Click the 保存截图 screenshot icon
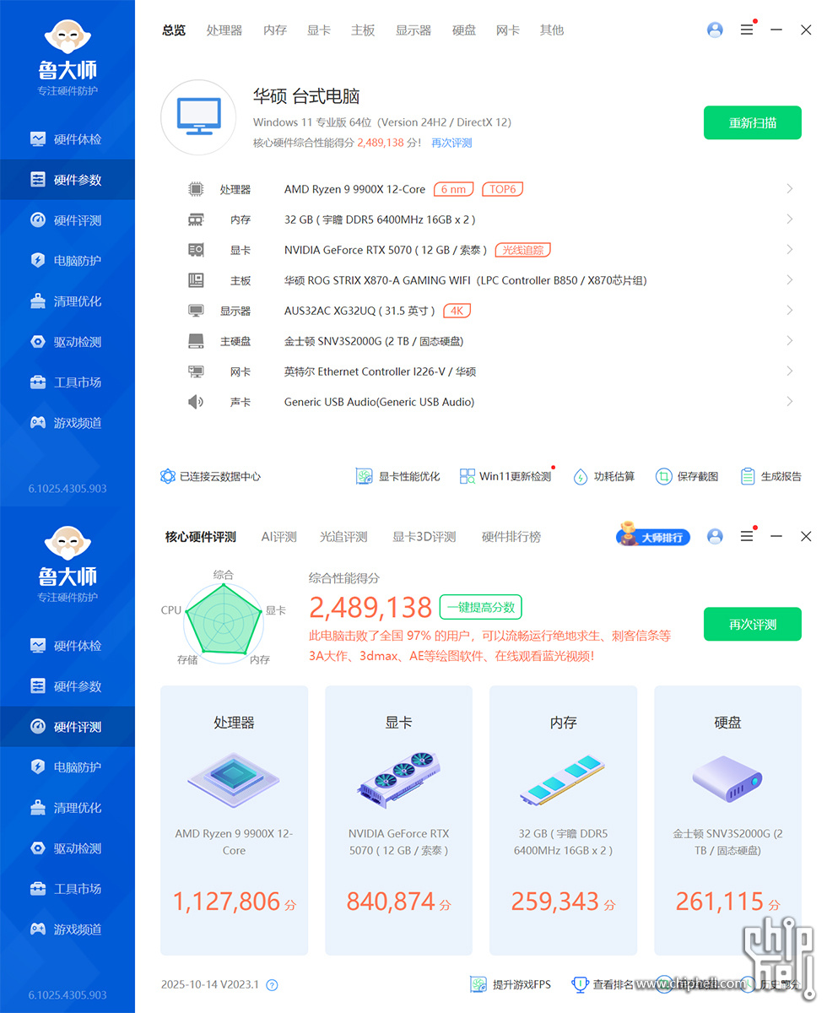 [664, 477]
